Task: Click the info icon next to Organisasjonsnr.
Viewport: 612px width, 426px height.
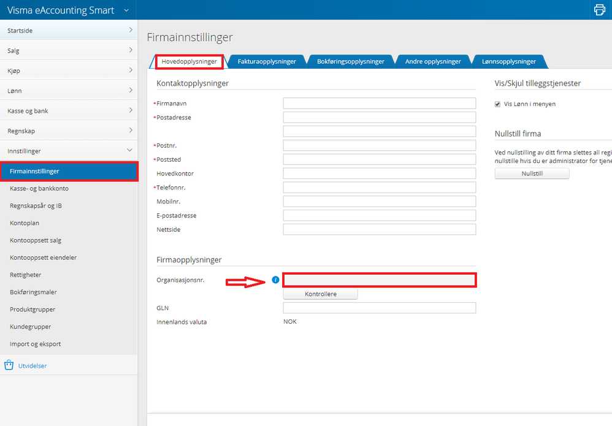Action: 275,280
